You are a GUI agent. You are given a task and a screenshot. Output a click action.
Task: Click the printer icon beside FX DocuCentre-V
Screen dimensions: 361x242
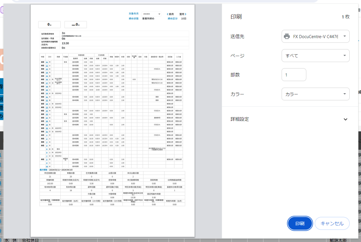click(287, 36)
